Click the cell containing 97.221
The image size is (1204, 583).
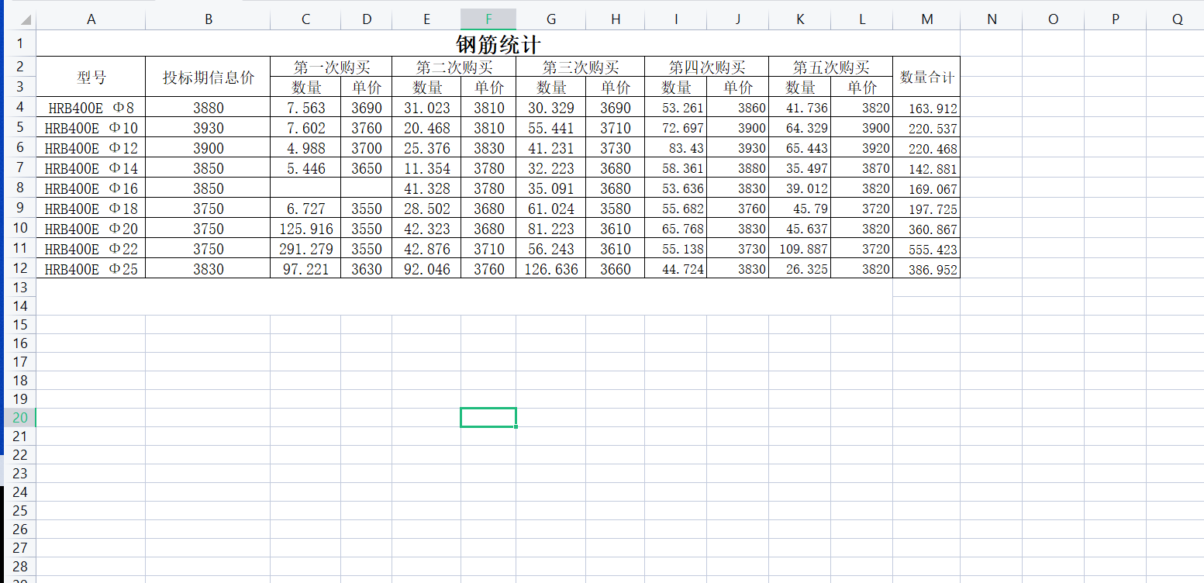coord(305,268)
